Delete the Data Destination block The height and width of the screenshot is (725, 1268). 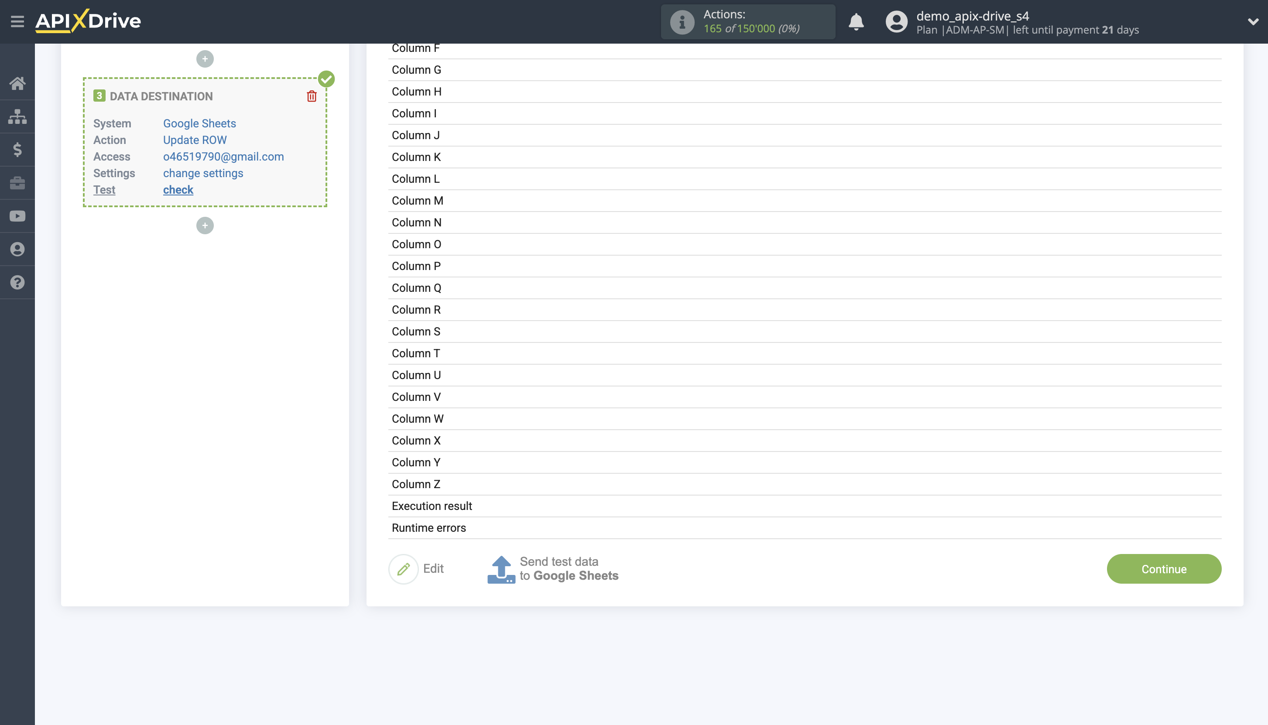point(311,96)
